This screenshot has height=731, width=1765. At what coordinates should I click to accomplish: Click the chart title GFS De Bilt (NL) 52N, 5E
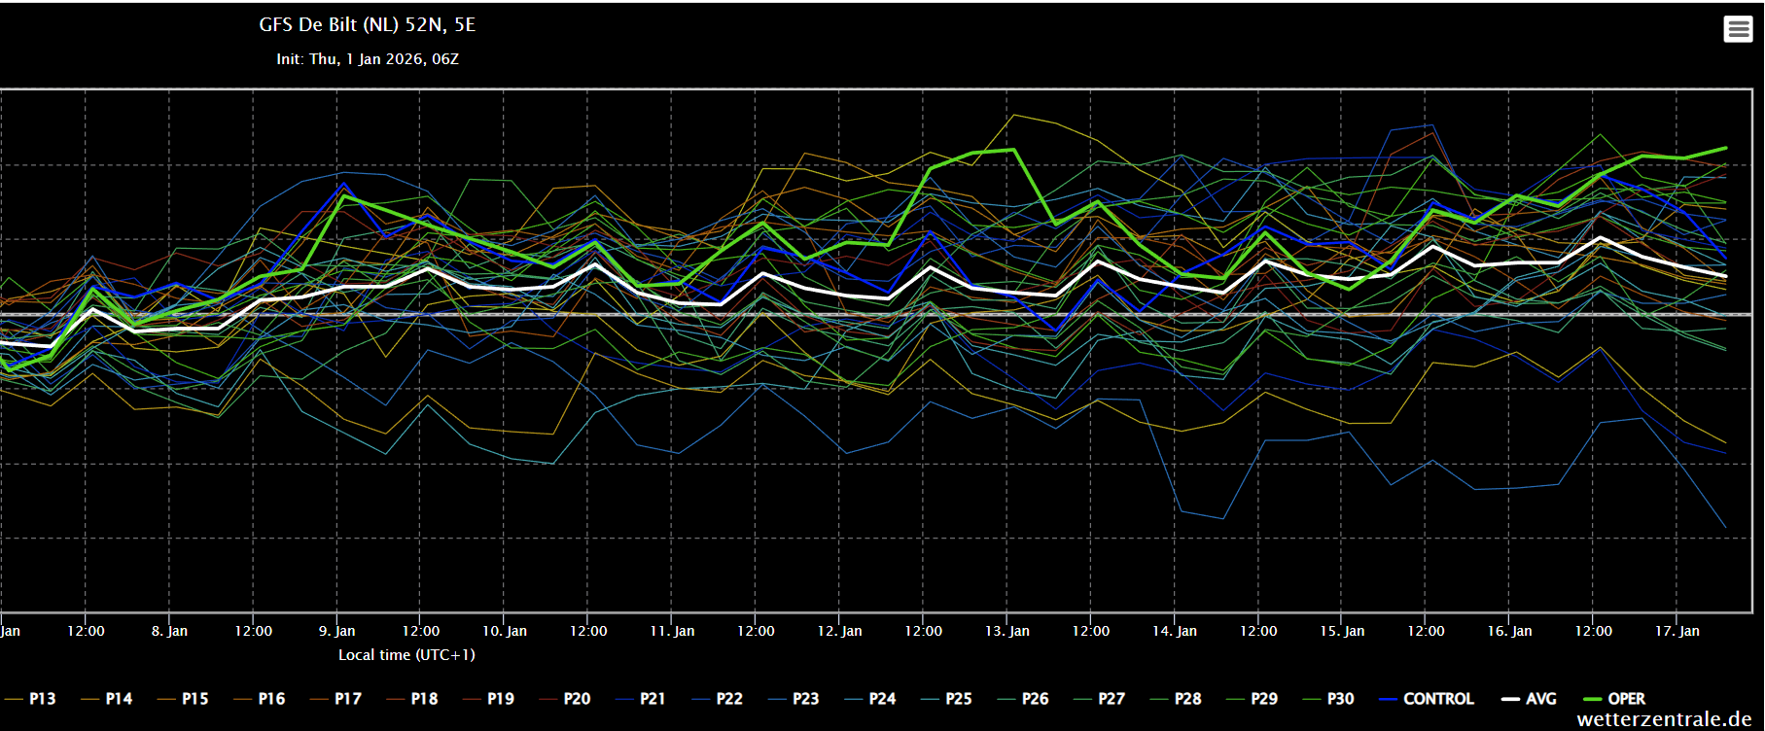click(368, 25)
